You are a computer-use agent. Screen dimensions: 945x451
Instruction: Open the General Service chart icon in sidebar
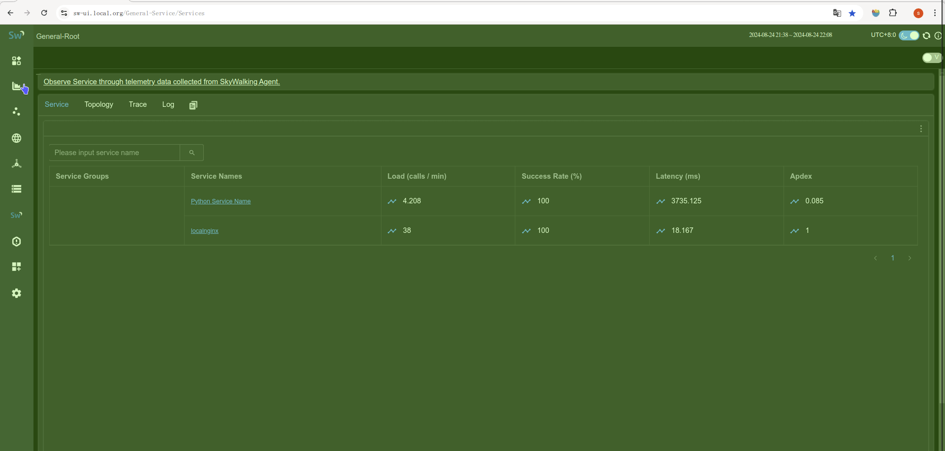(17, 86)
